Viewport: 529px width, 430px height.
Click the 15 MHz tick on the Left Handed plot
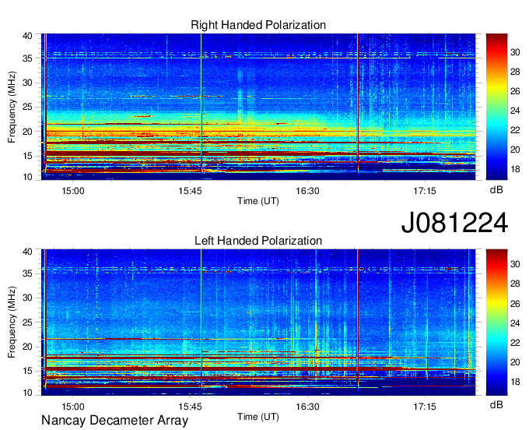point(27,372)
